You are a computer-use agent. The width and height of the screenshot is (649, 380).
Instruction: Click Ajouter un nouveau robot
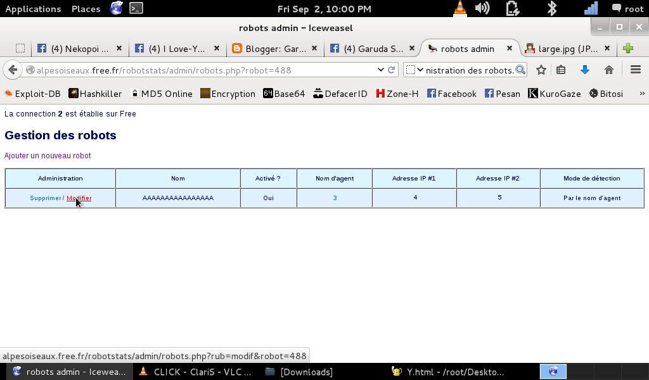[47, 155]
